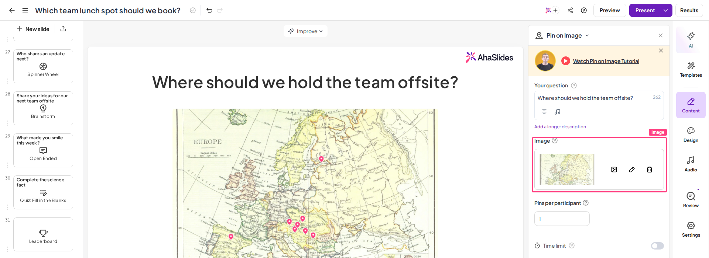Screen dimensions: 709x258
Task: Switch to the Content tab
Action: (x=691, y=105)
